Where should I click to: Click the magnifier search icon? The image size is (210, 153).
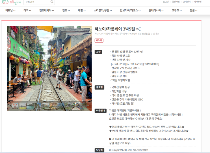point(52,2)
